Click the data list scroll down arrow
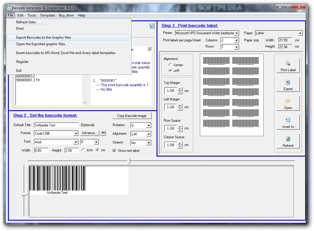 click(x=85, y=103)
